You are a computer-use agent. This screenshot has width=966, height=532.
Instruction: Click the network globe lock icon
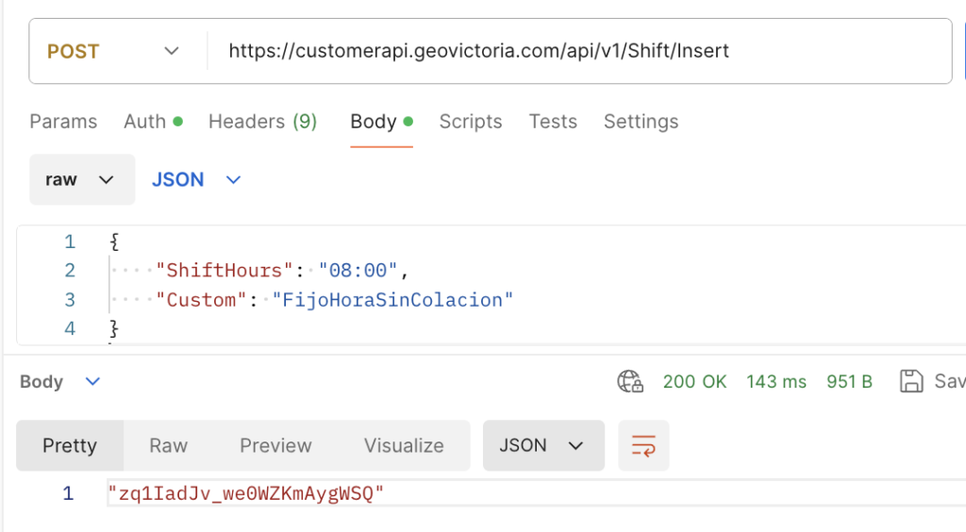tap(630, 382)
